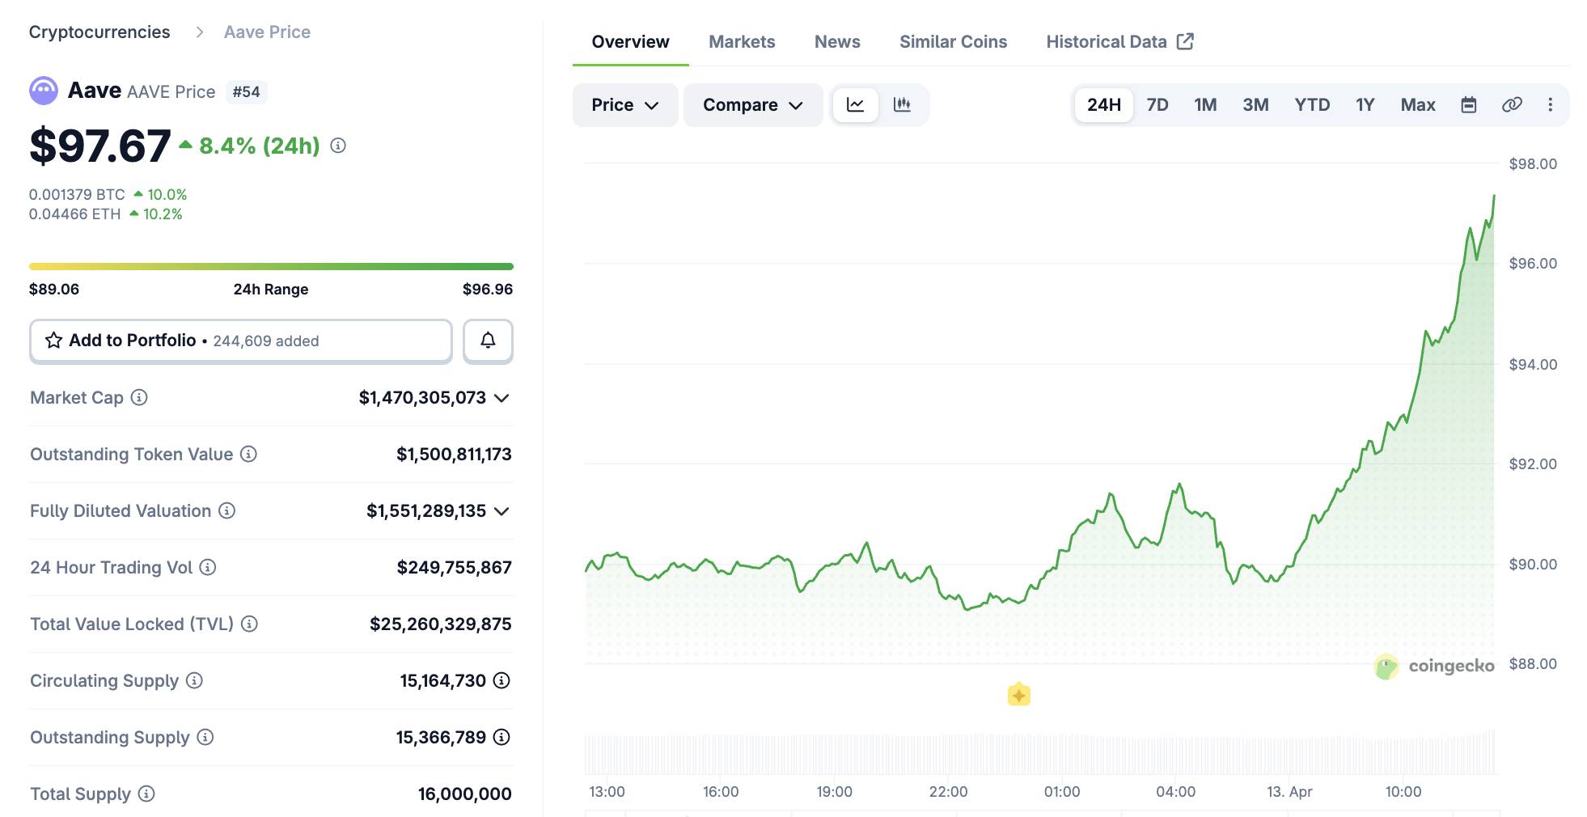1587x817 pixels.
Task: Switch chart to 1Y view
Action: (1365, 104)
